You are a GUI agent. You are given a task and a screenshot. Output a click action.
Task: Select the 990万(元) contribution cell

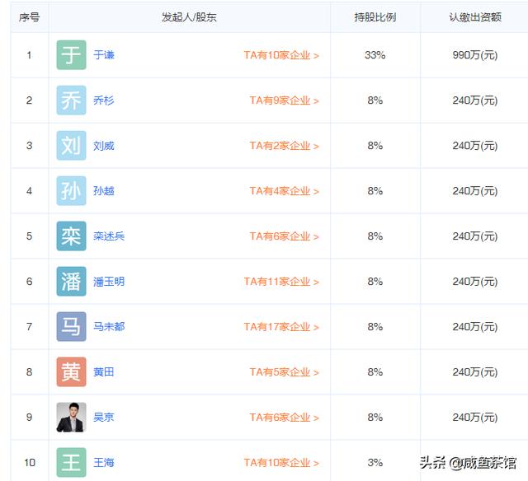click(475, 55)
